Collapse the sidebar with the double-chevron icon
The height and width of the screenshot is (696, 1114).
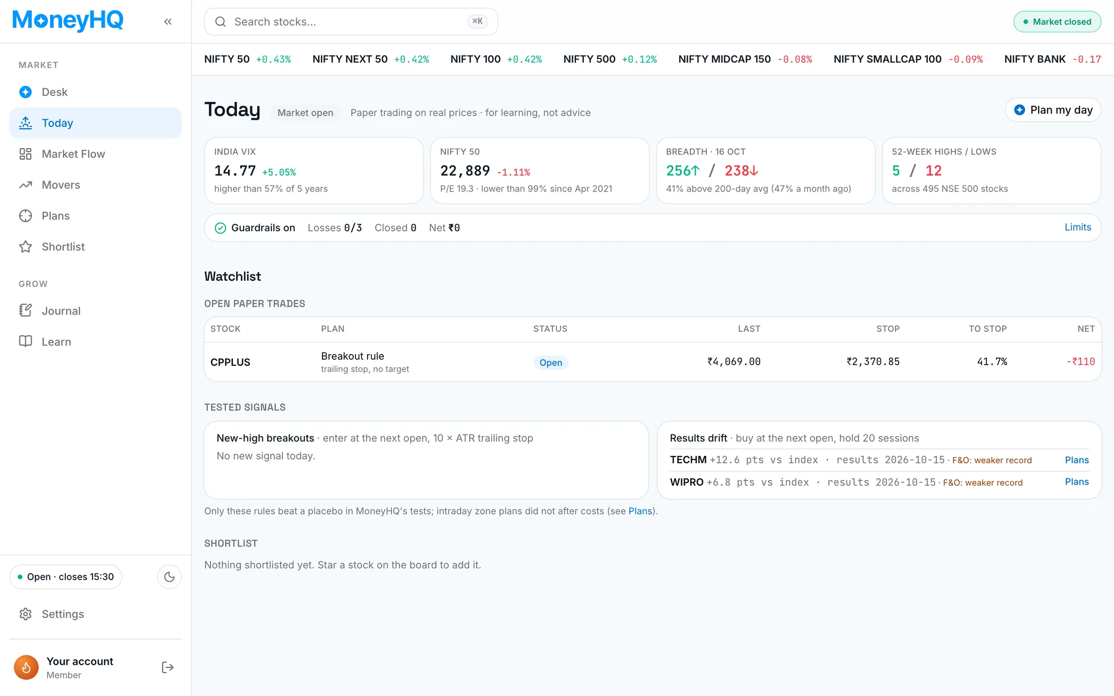click(x=168, y=22)
